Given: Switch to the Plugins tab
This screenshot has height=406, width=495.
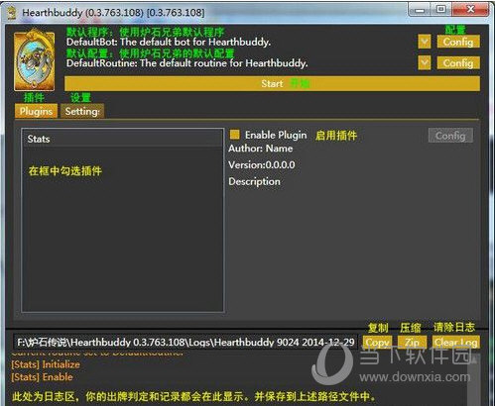Looking at the screenshot, I should tap(36, 111).
